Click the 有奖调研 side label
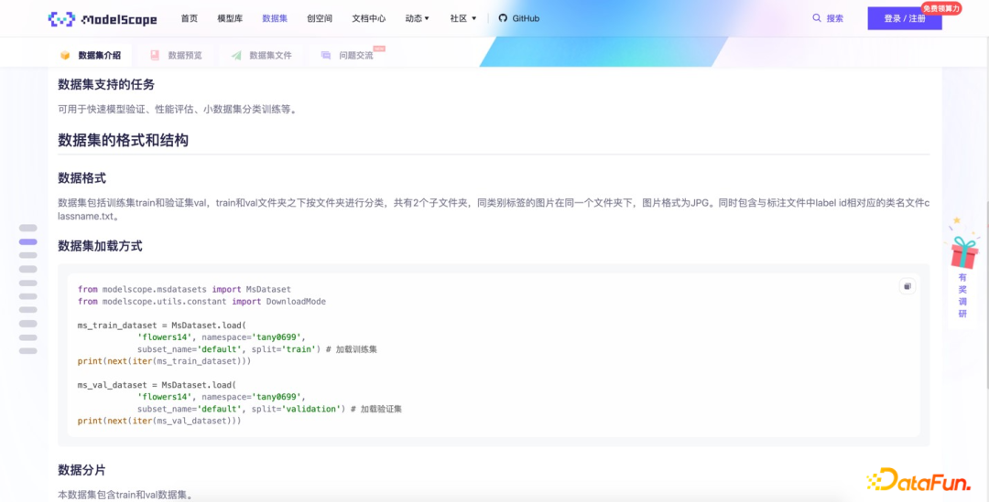 pyautogui.click(x=962, y=295)
